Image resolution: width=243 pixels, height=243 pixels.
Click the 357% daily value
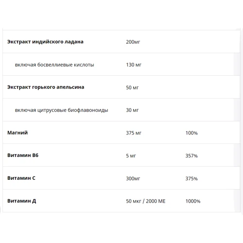click(x=191, y=156)
